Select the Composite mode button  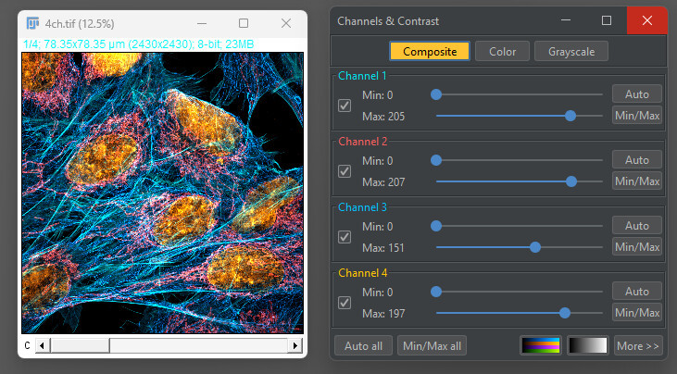(x=430, y=51)
